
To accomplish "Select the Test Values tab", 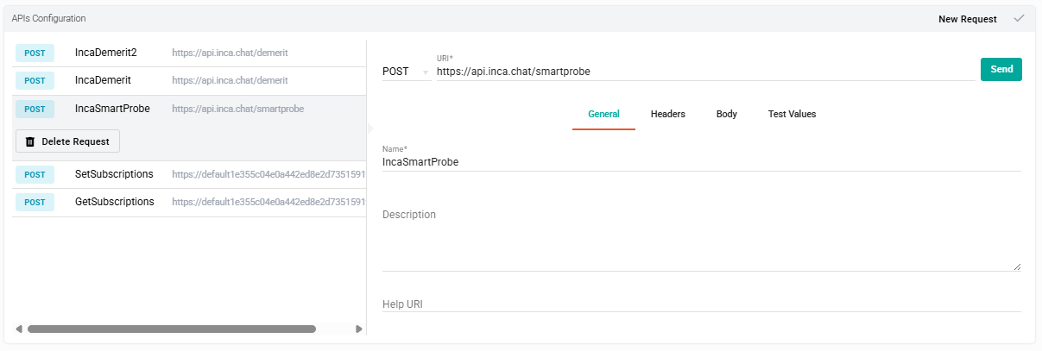I will [792, 114].
